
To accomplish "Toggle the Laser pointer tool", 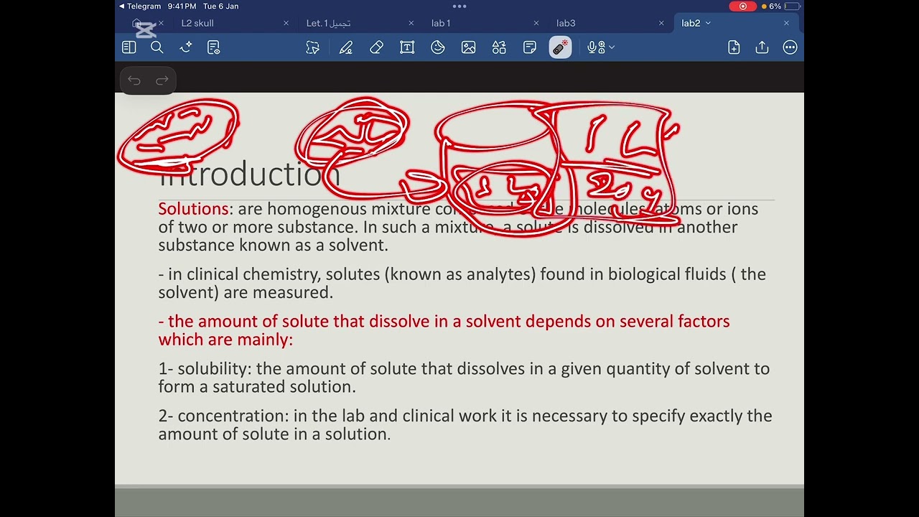I will (560, 47).
